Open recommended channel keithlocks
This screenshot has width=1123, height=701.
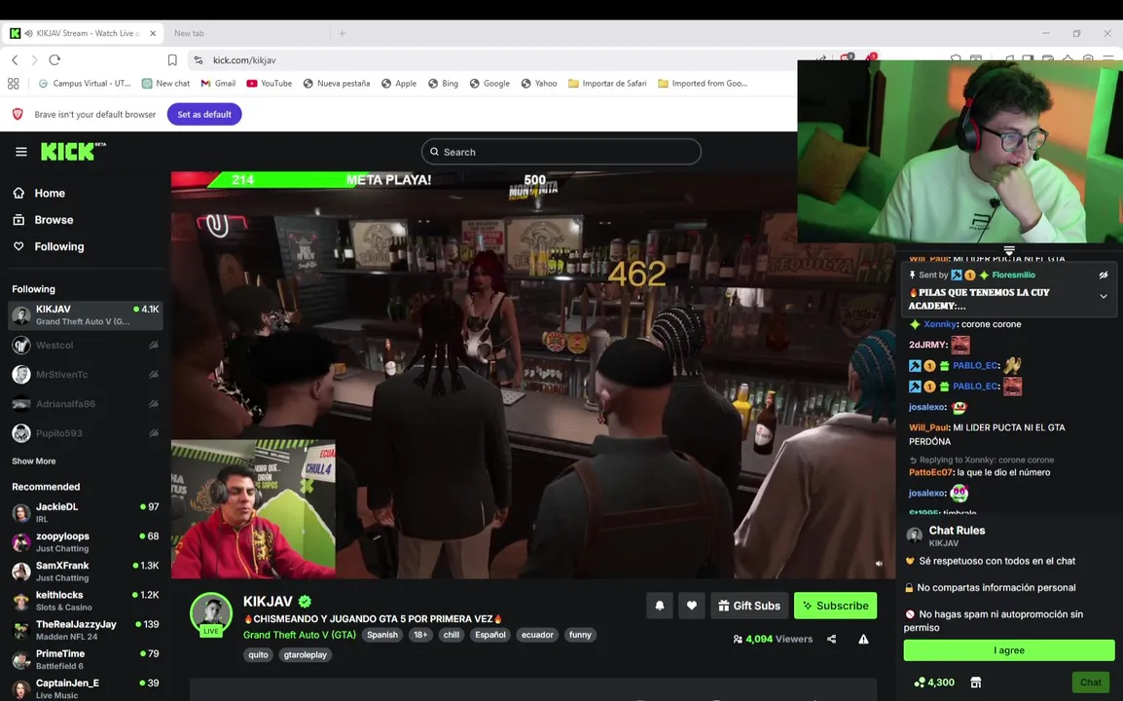click(x=86, y=601)
